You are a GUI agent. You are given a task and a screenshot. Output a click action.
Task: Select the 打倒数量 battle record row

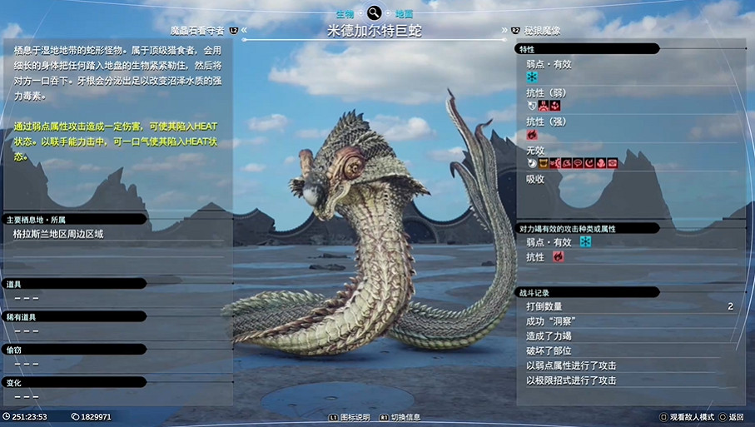point(629,306)
